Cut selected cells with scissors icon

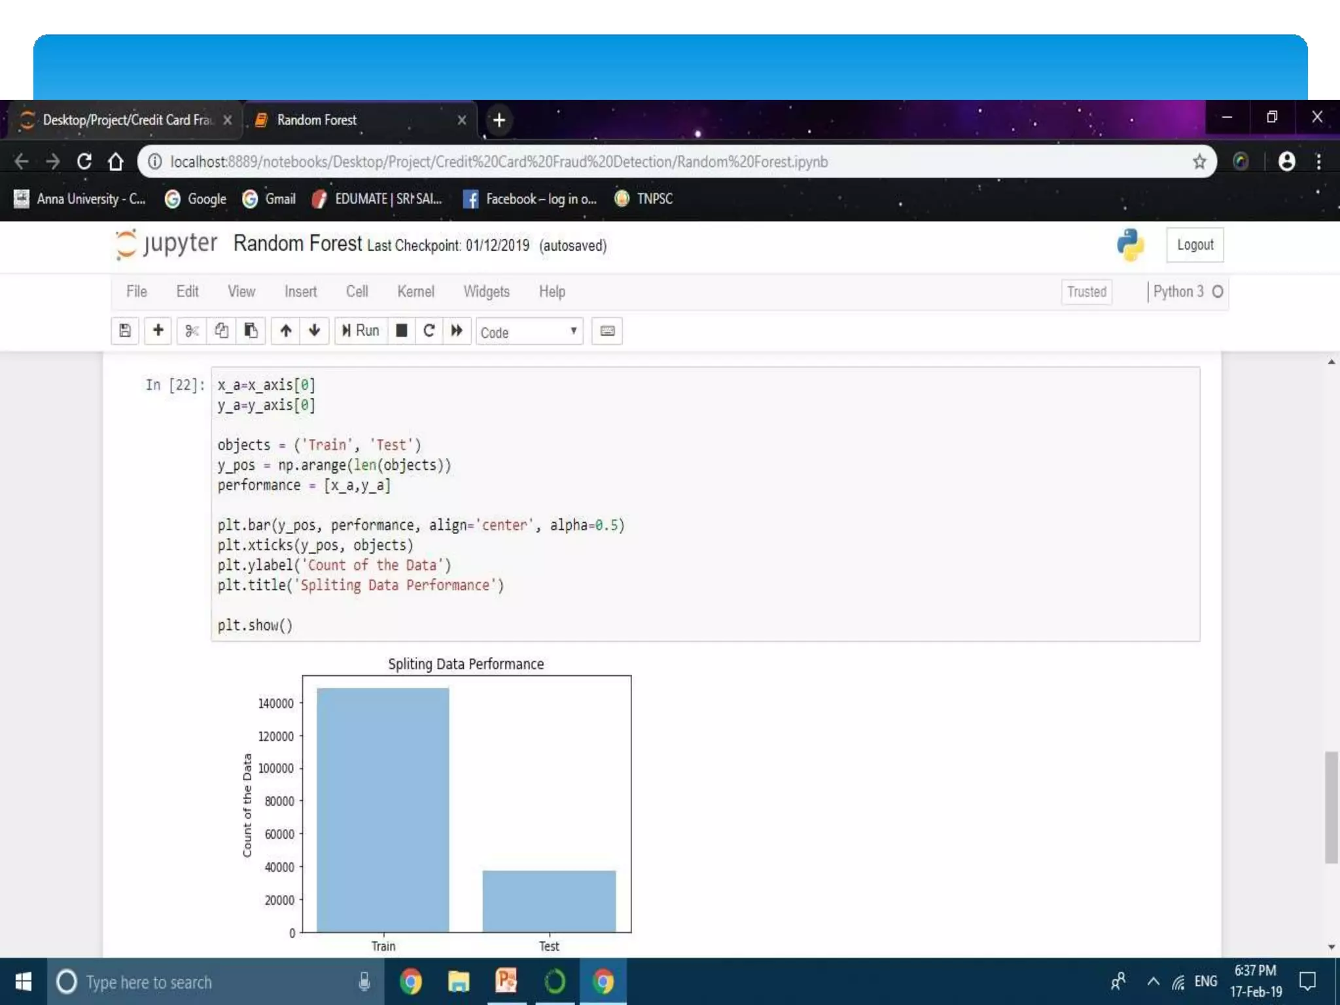192,331
